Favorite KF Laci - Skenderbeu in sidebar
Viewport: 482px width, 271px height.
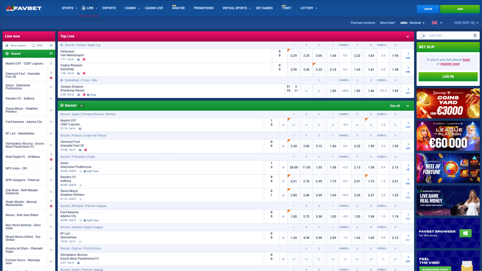pos(51,133)
